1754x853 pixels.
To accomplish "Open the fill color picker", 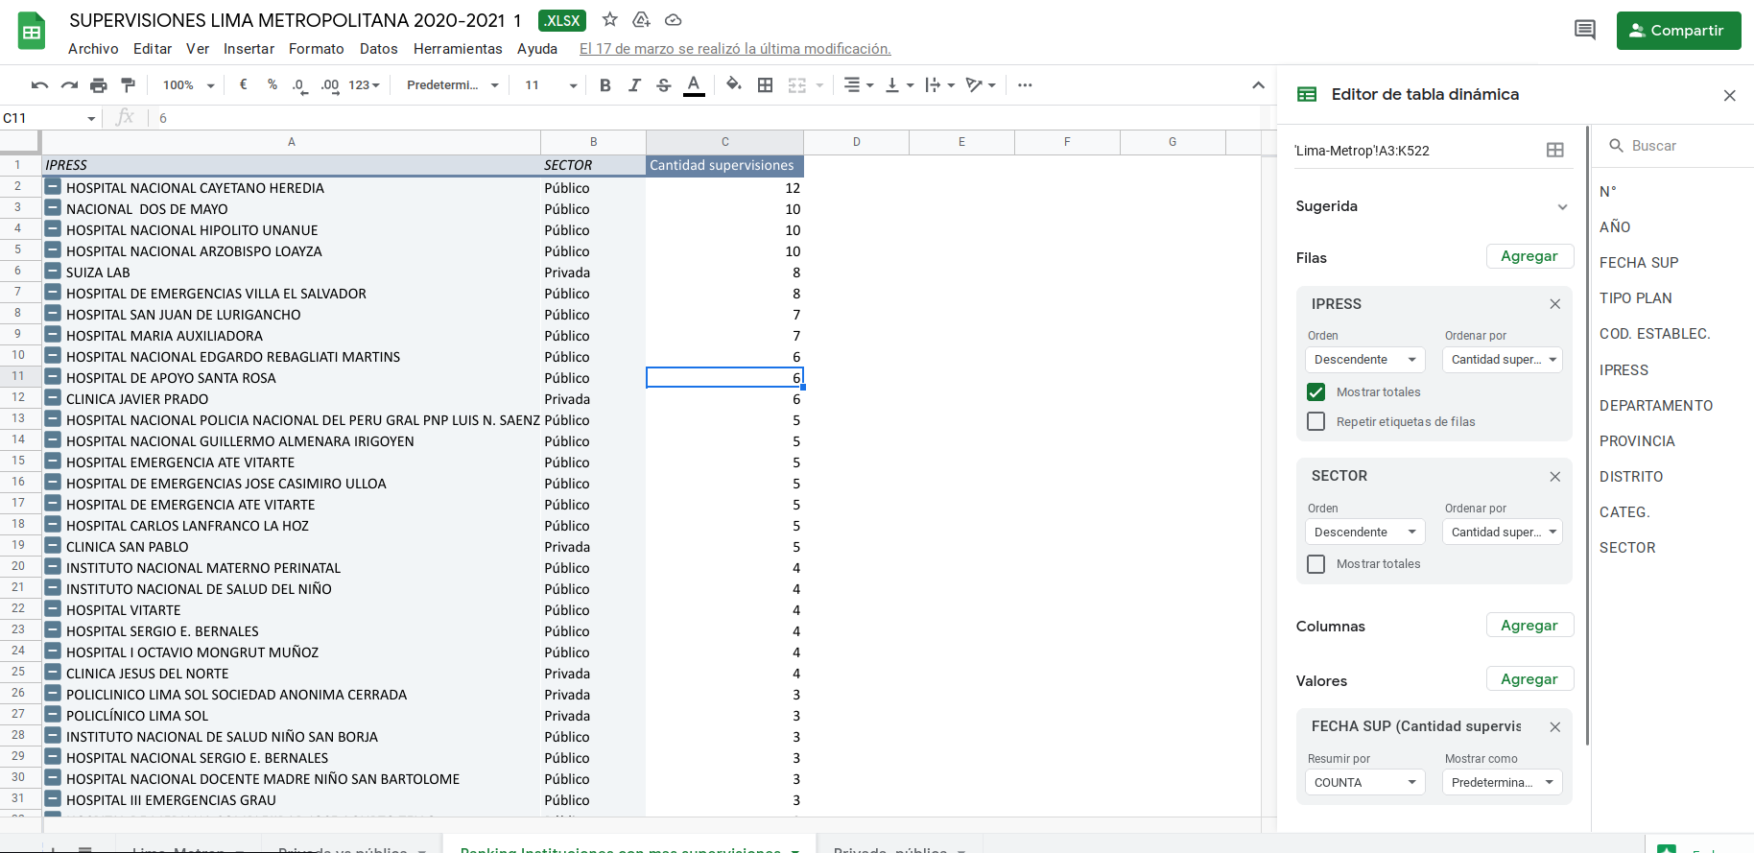I will click(733, 85).
